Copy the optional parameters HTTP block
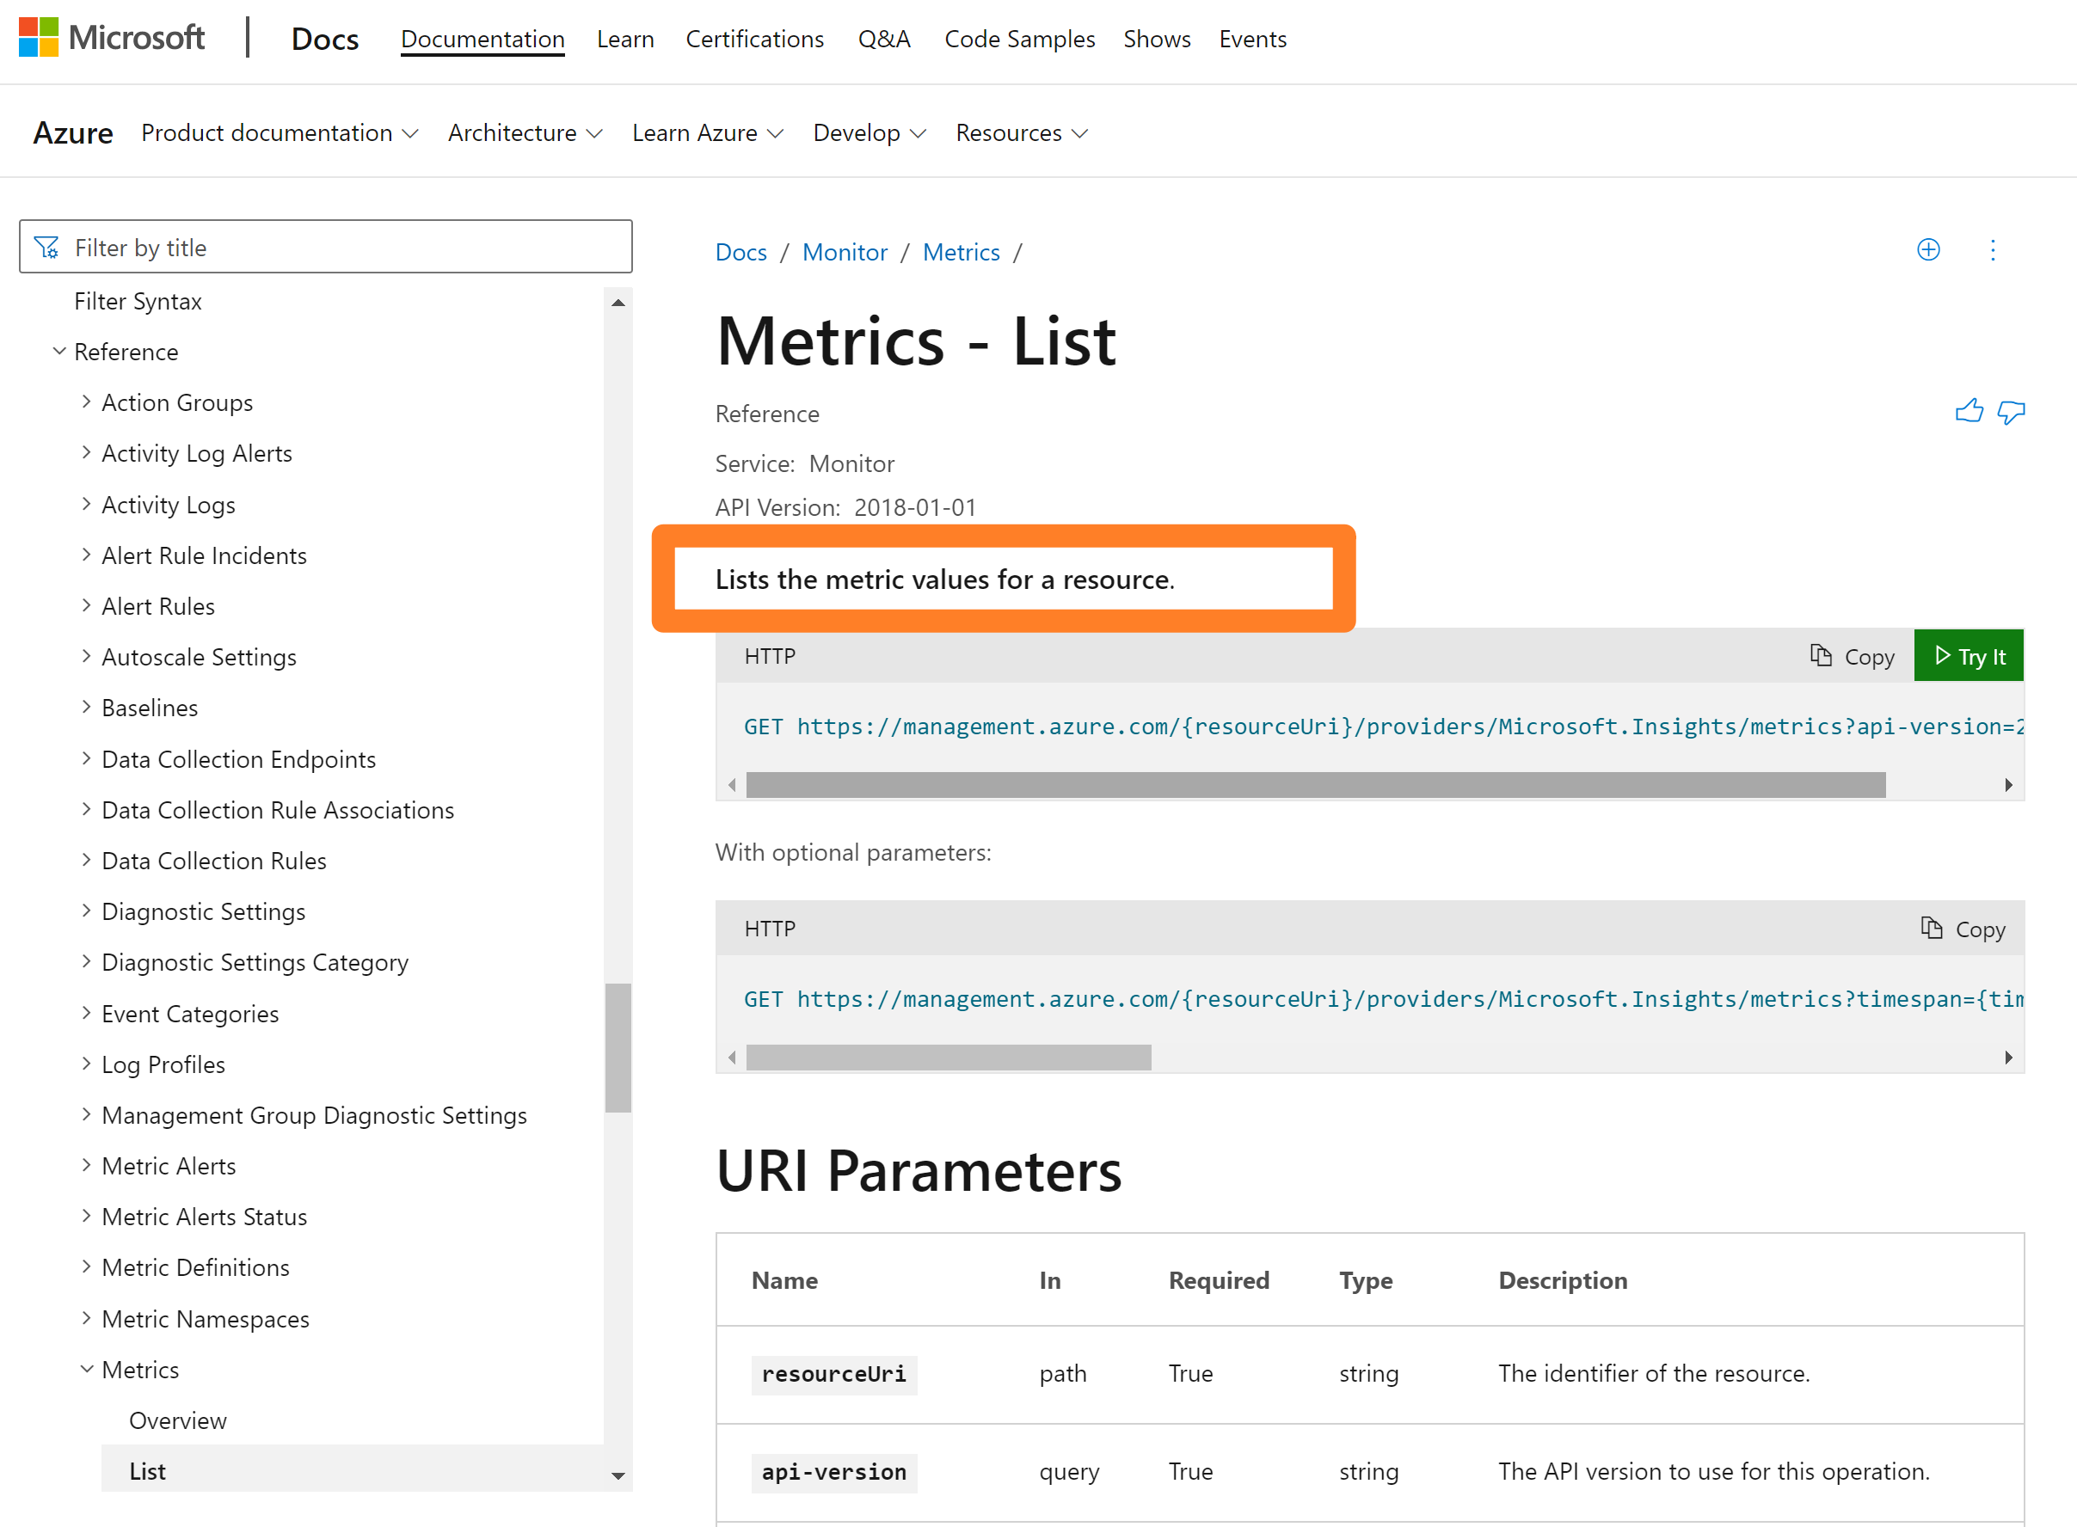2077x1527 pixels. [x=1963, y=929]
